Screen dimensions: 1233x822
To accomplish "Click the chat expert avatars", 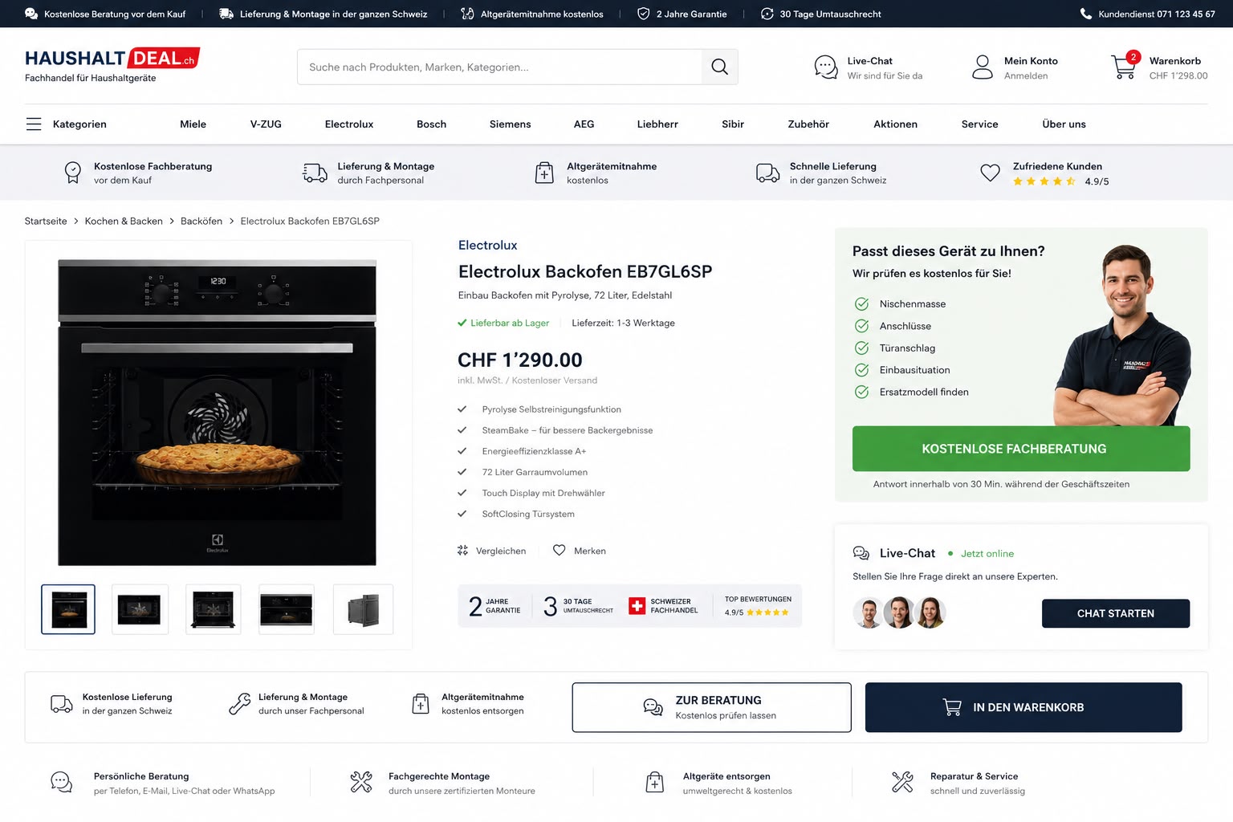I will (899, 612).
